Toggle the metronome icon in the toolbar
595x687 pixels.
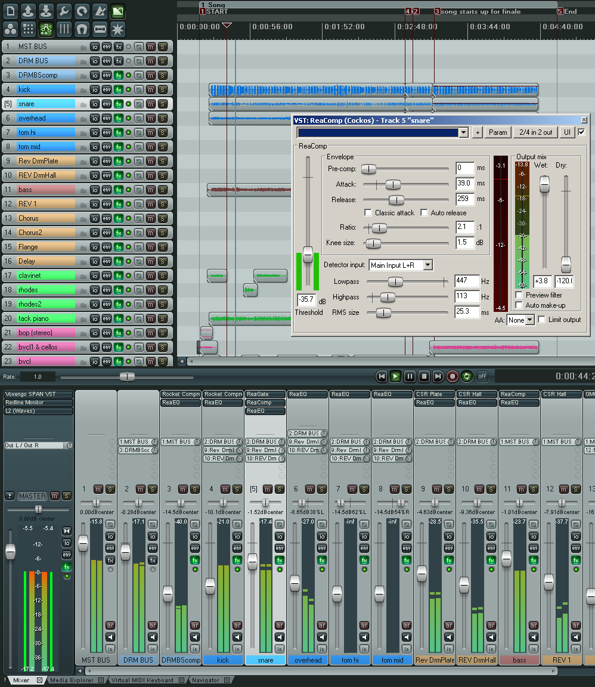[100, 11]
